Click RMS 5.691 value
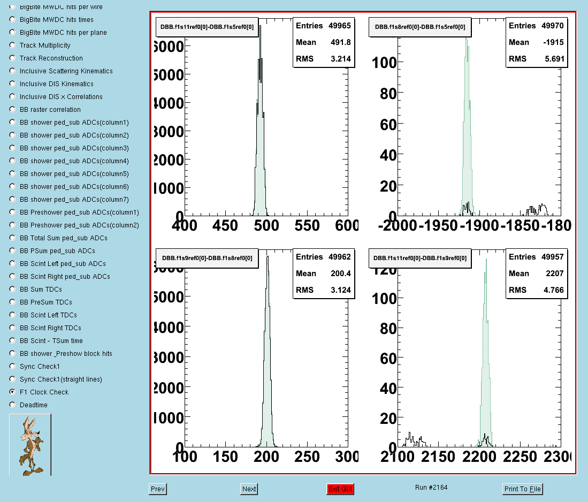 [554, 58]
